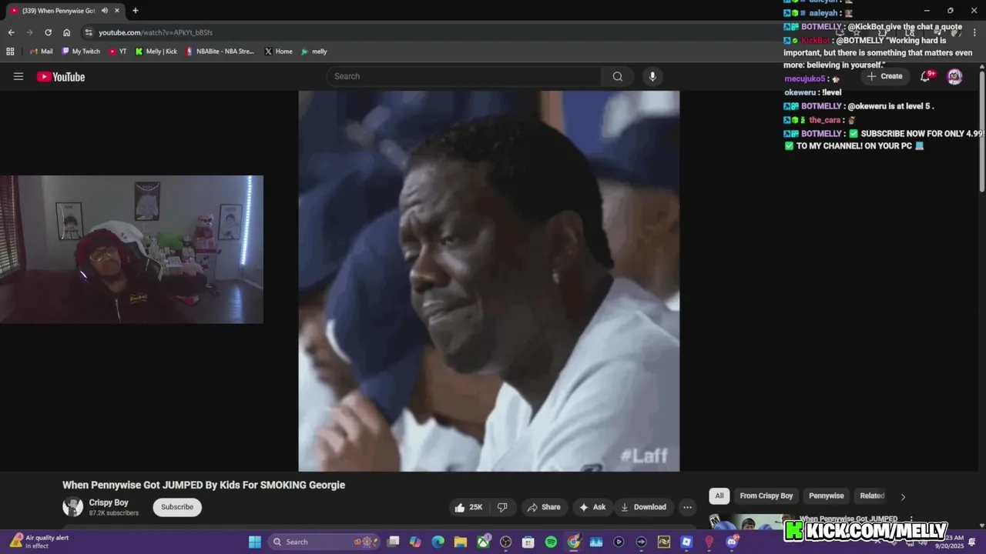Open the YT bookmark
Screen dimensions: 986x554
tap(118, 52)
